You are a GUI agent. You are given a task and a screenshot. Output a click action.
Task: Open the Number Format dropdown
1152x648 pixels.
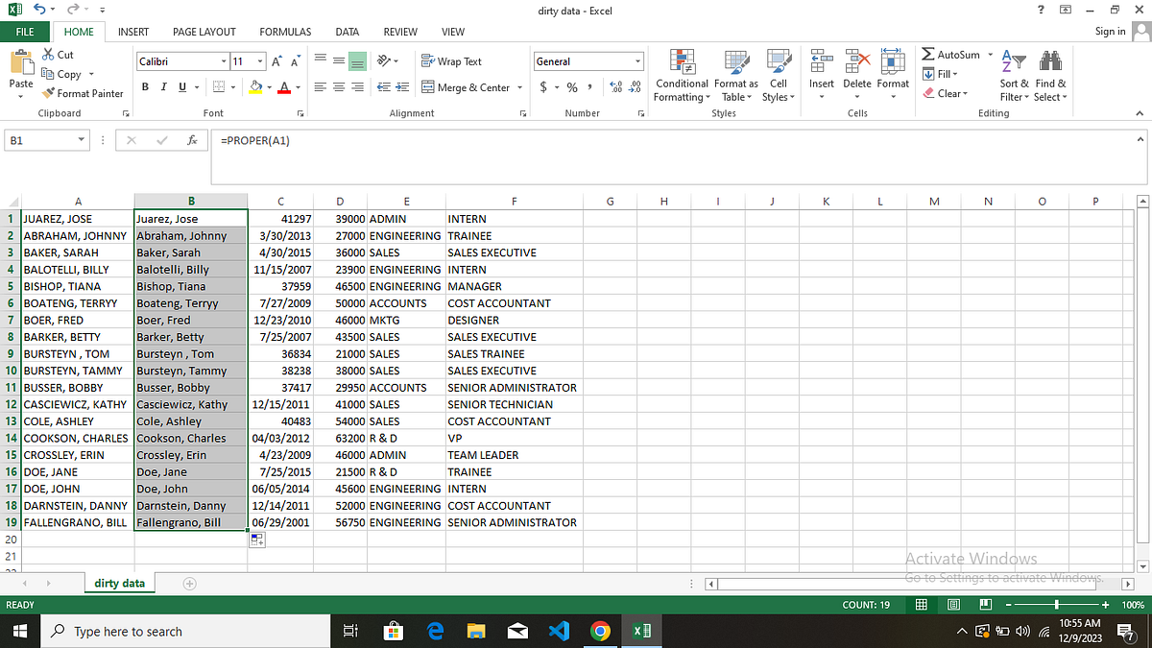639,60
